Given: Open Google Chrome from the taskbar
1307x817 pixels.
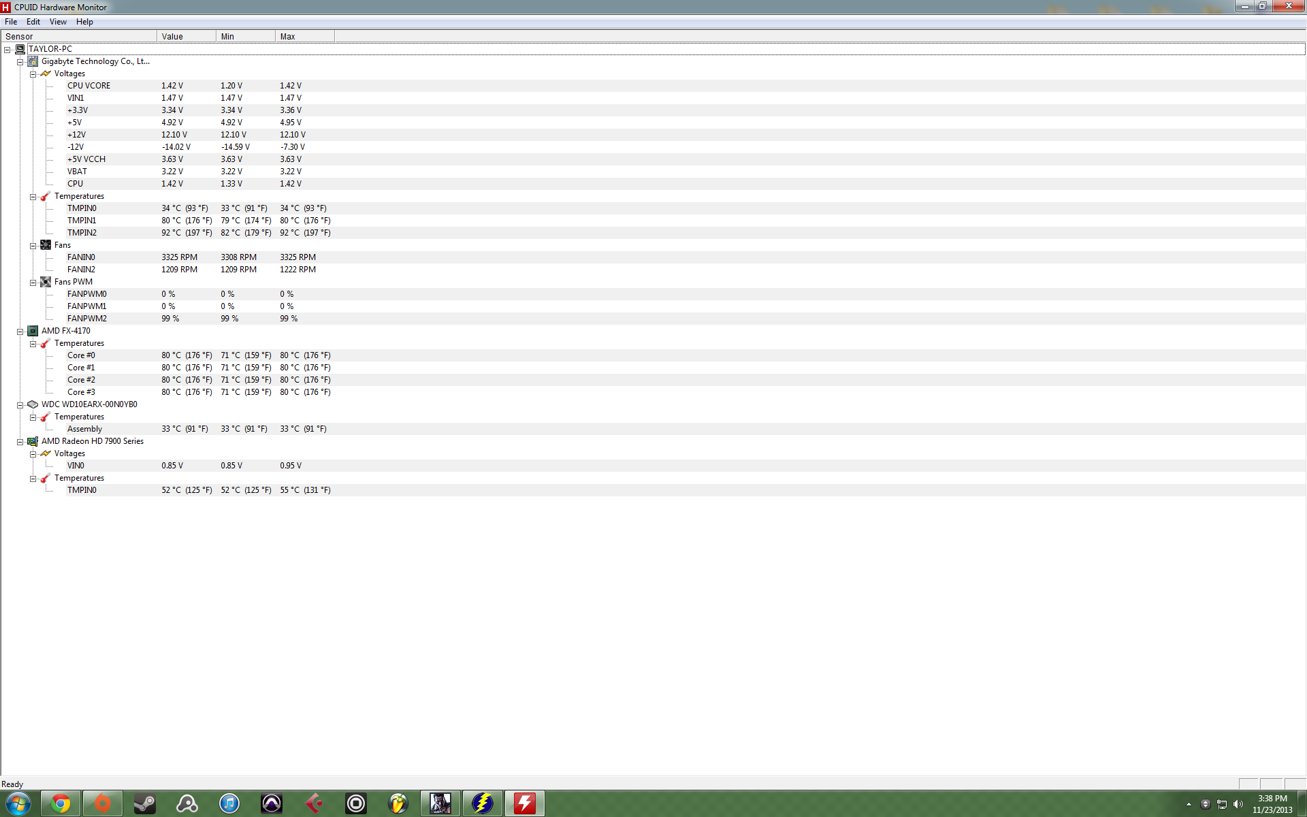Looking at the screenshot, I should [61, 804].
